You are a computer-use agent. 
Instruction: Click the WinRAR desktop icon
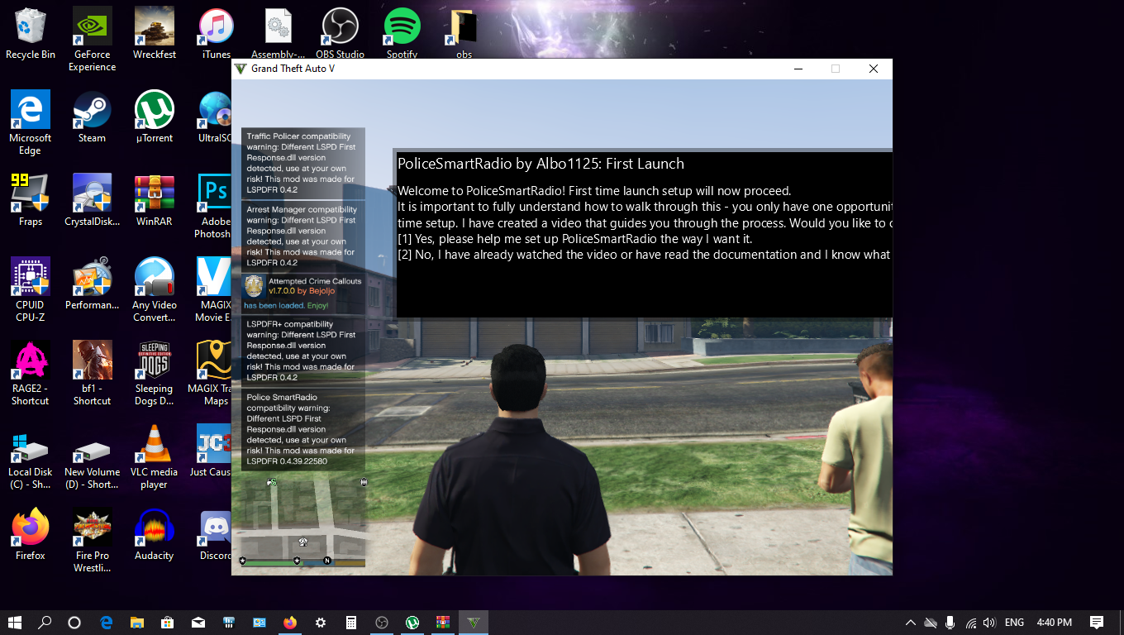(x=154, y=201)
